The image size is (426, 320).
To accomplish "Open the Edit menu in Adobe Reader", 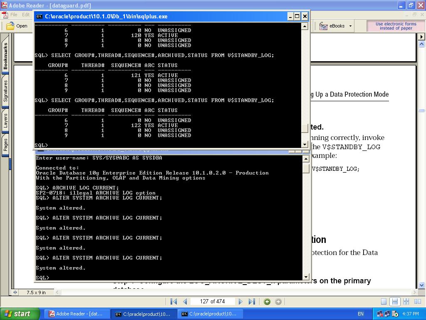I will (26, 15).
